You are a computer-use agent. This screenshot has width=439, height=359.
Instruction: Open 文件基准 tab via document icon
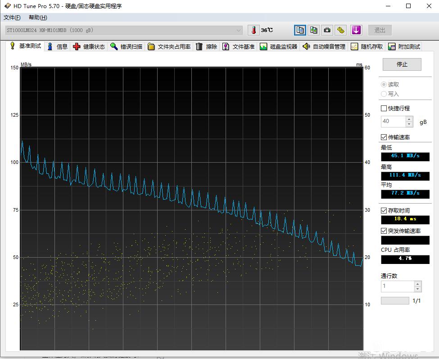(x=226, y=46)
